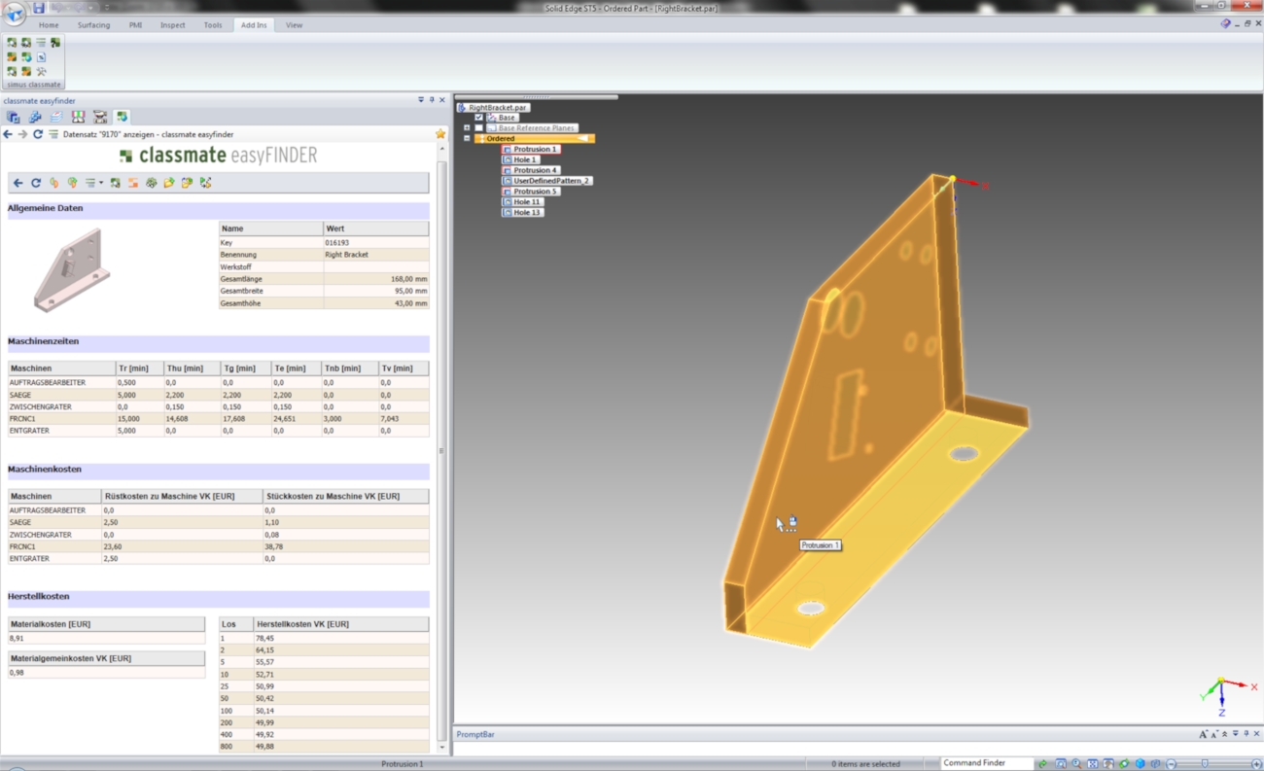Pin the classmate easyfinder panel
Image resolution: width=1264 pixels, height=771 pixels.
(432, 100)
